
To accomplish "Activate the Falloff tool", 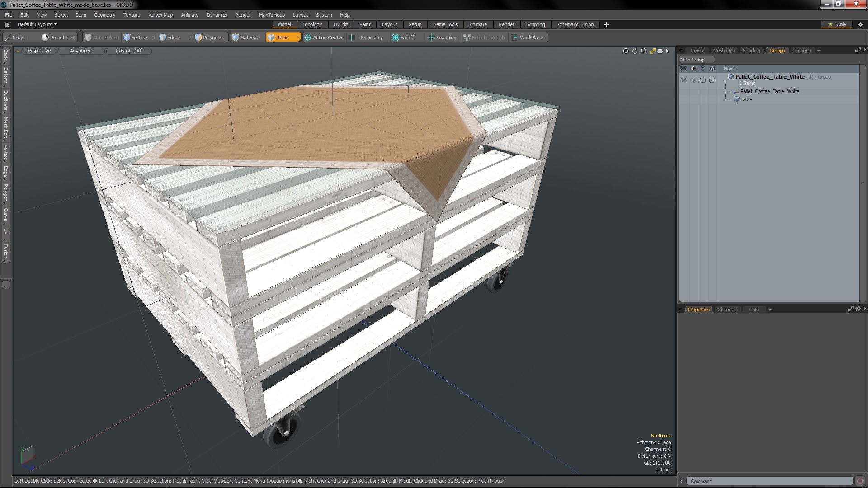I will pyautogui.click(x=403, y=38).
